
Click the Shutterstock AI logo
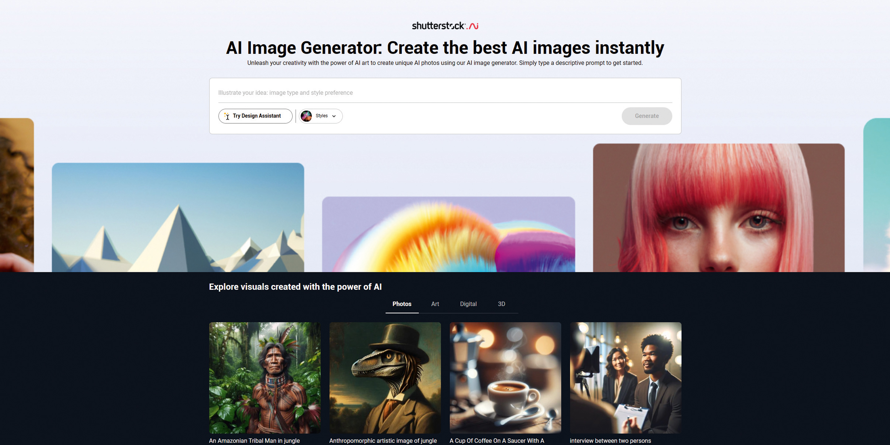click(x=445, y=26)
